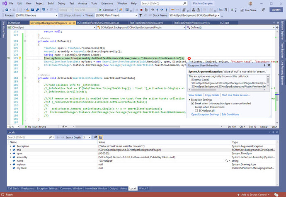The image size is (286, 197).
Task: Click the View Details link
Action: pos(196,95)
